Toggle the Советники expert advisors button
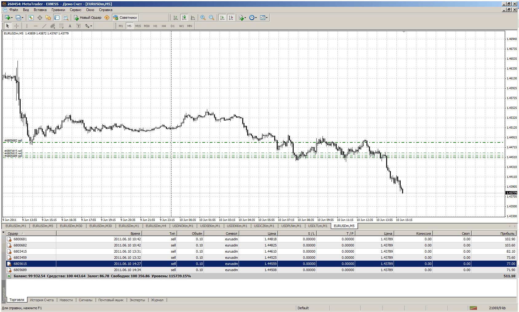Screen dimensions: 519x312 (125, 18)
